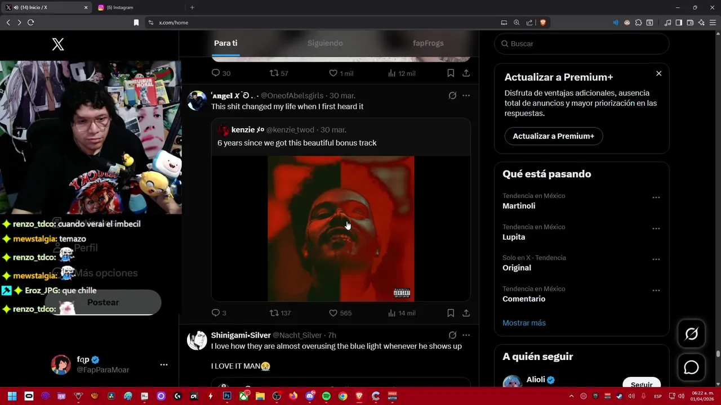Click the X logo in the sidebar
721x405 pixels.
(x=58, y=44)
